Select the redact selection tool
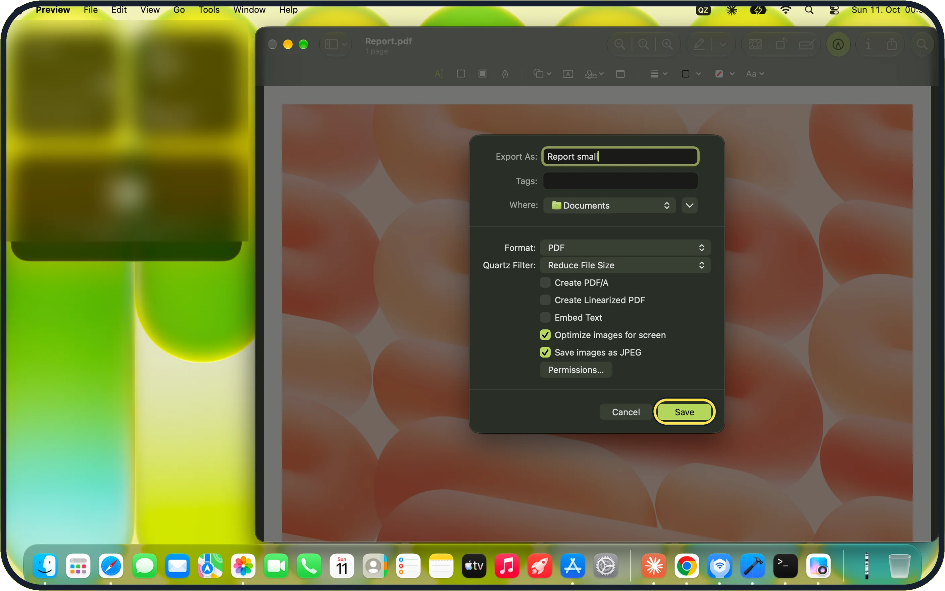This screenshot has width=945, height=591. click(x=483, y=73)
